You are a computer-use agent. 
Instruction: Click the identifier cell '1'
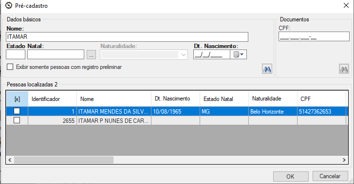(x=53, y=112)
